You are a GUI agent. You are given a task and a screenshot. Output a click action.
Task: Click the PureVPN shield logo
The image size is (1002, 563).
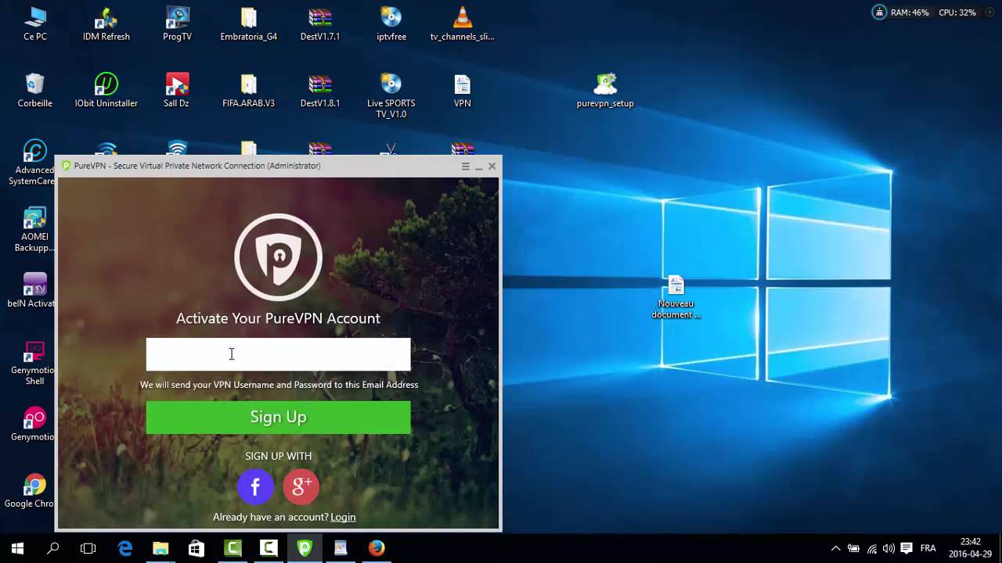coord(278,257)
